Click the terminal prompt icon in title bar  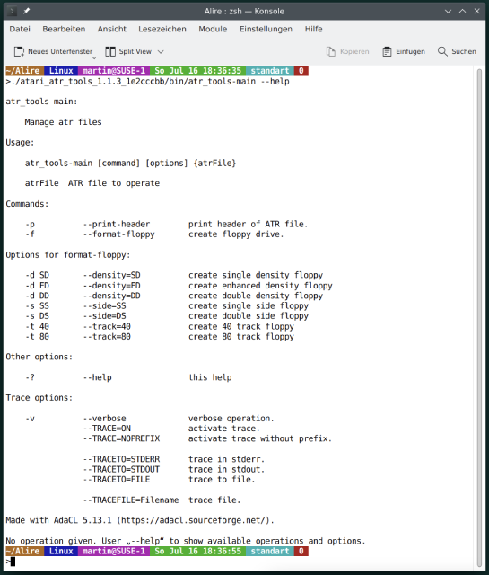coord(12,12)
